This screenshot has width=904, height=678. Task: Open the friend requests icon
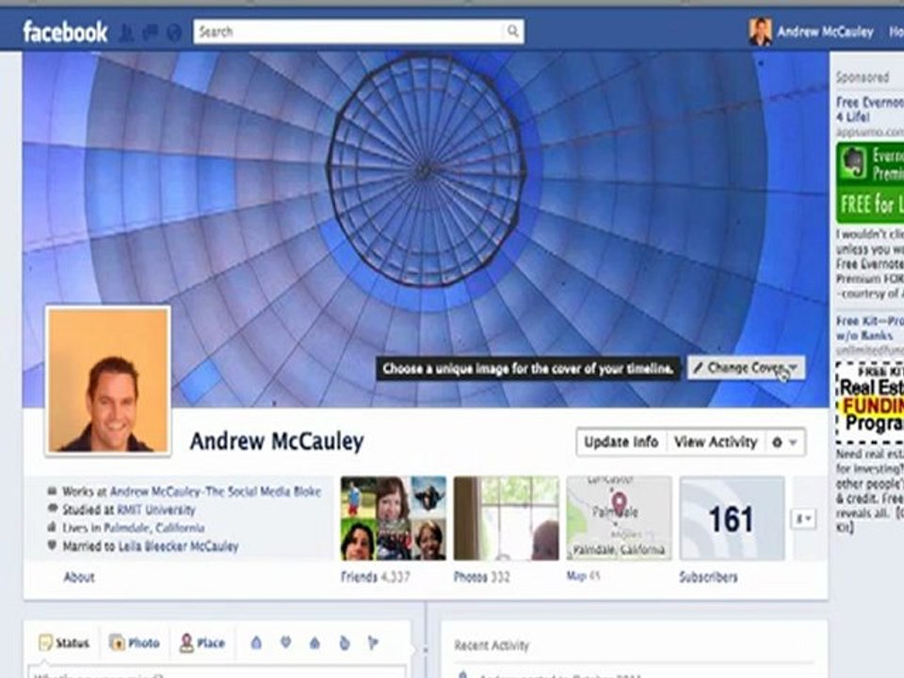point(127,32)
